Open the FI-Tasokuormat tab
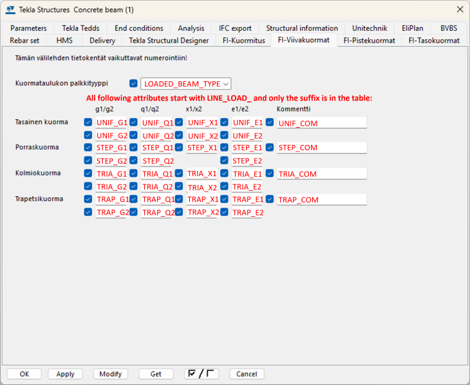Image resolution: width=470 pixels, height=385 pixels. pyautogui.click(x=434, y=41)
